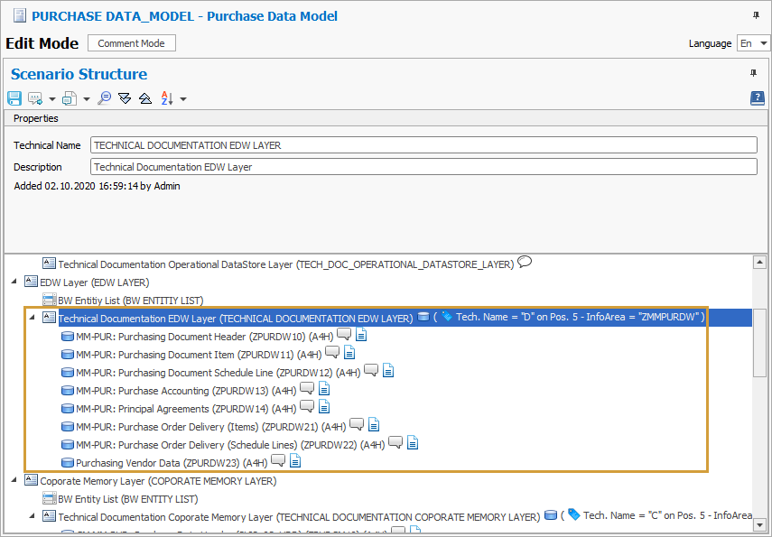772x537 pixels.
Task: Save the scenario structure
Action: (x=14, y=98)
